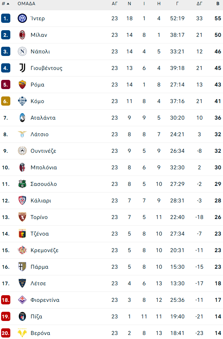Sort standings by the B points column
Screen dimensions: 223x339
(x=217, y=4)
